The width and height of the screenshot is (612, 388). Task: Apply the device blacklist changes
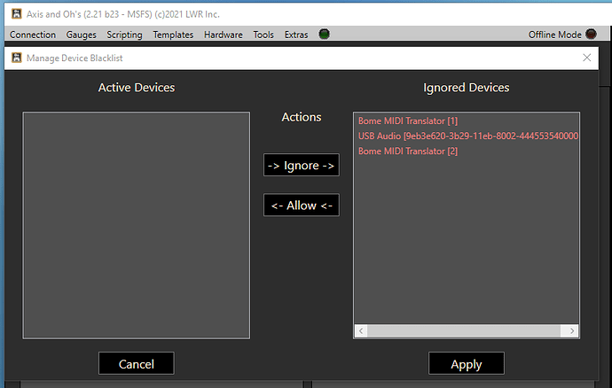point(466,363)
